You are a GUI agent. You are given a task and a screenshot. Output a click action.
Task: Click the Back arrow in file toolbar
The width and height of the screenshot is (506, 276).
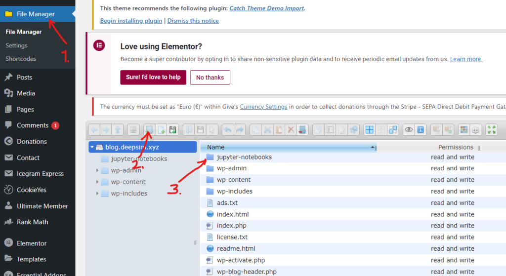[x=94, y=130]
